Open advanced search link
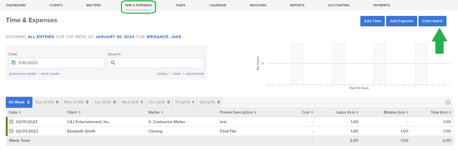458x150 pixels. (x=195, y=74)
